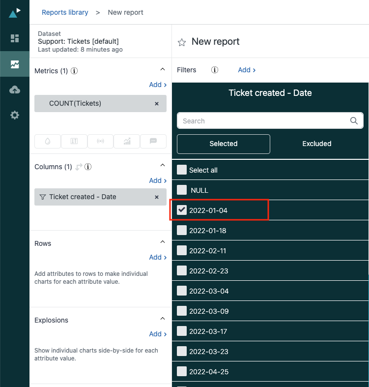This screenshot has width=369, height=387.
Task: Click the info icon next to Filters
Action: (x=215, y=70)
